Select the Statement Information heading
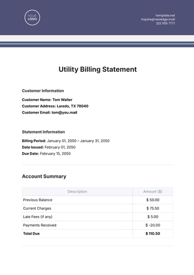 (x=43, y=132)
